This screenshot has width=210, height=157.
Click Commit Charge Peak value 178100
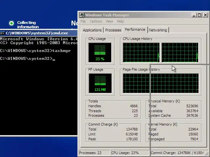[x=132, y=139]
